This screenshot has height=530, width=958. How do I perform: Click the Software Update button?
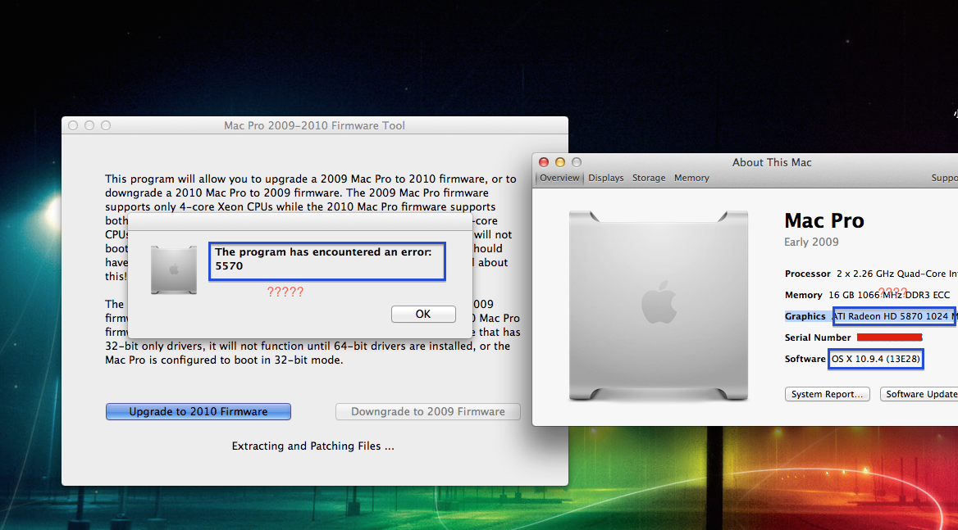(919, 394)
